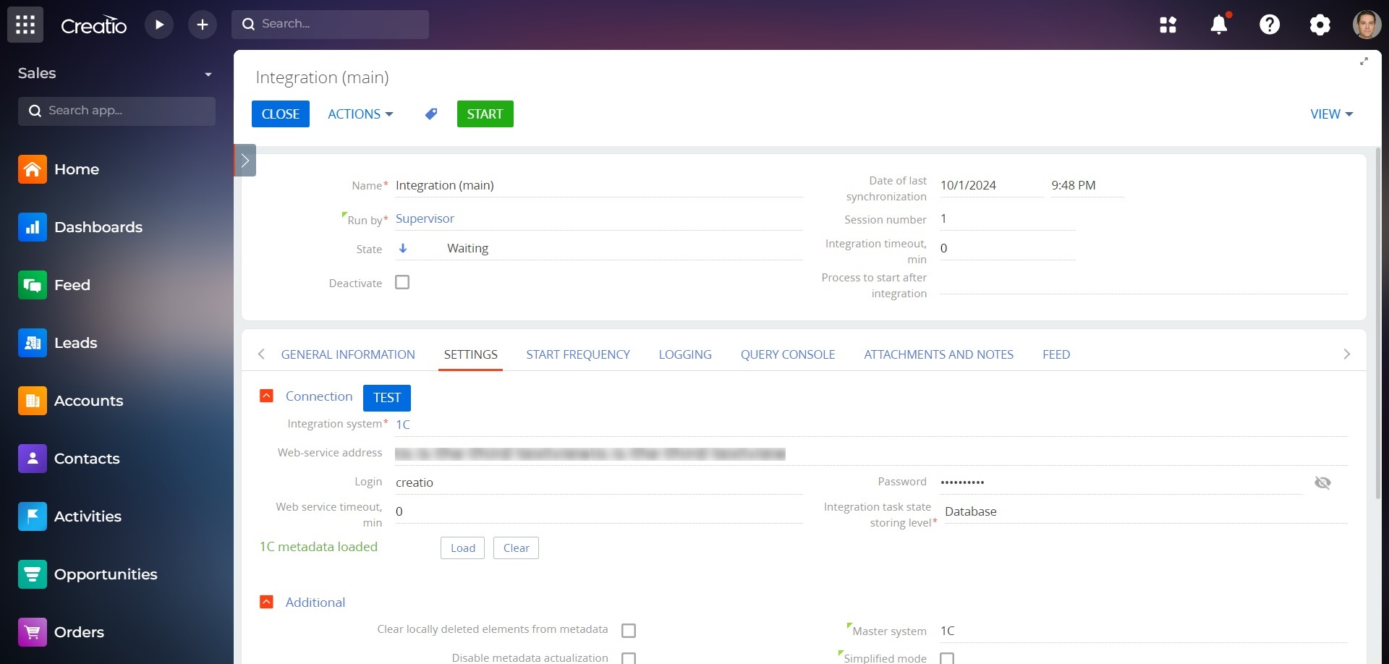
Task: Open the QUERY CONSOLE tab
Action: [788, 354]
